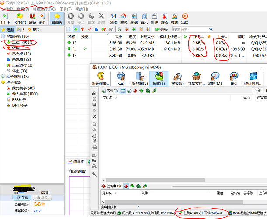
Task: Open the 彗星通行证(C) menu
Action: (x=44, y=9)
